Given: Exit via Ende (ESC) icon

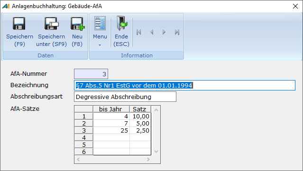Looking at the screenshot, I should 121,32.
